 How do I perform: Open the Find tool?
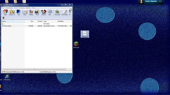[x=37, y=12]
